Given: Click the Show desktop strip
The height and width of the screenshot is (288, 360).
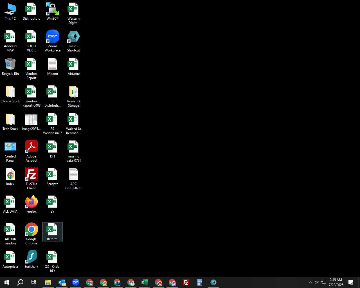Looking at the screenshot, I should click(359, 282).
